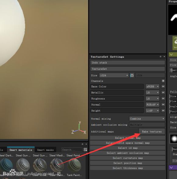Viewport: 177px width, 179px height.
Task: Click Select position map button
Action: point(128,163)
